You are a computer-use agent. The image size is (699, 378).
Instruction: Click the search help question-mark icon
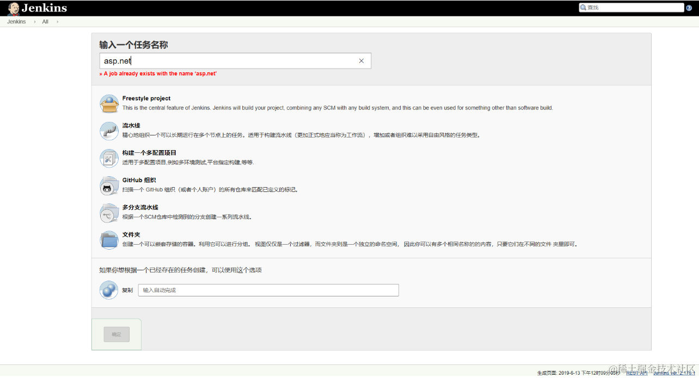689,8
